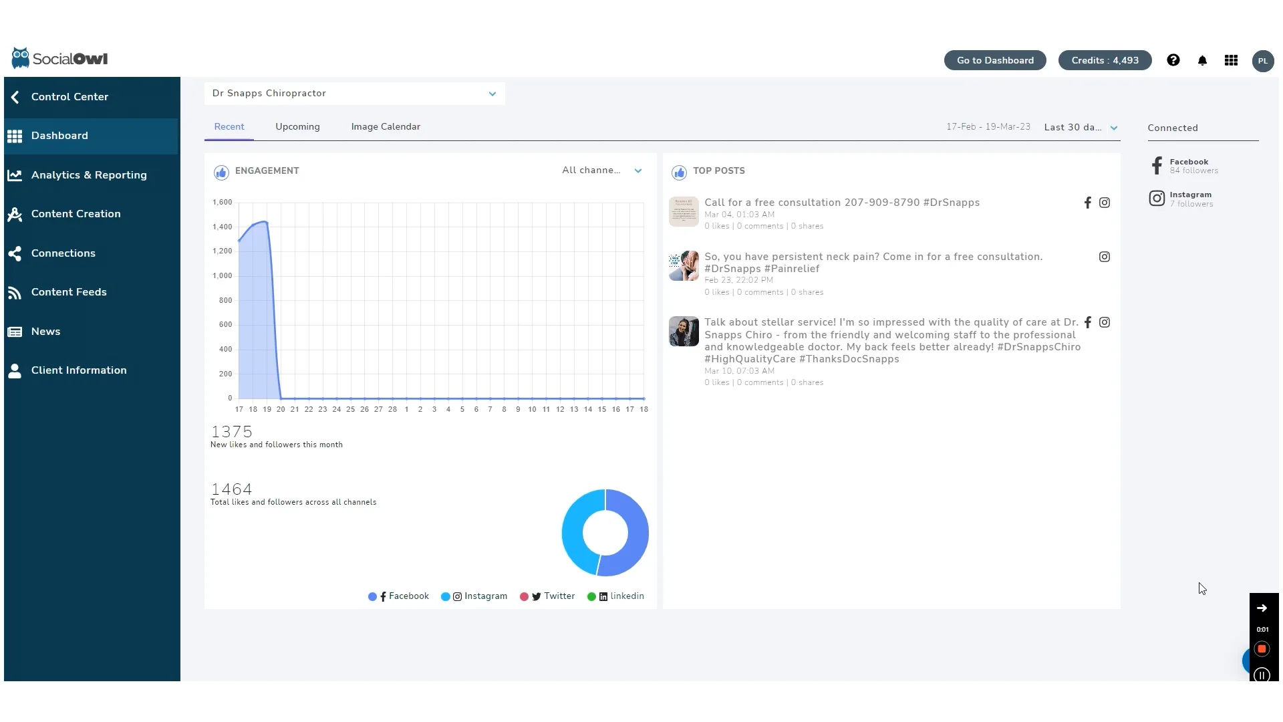
Task: Expand the All channels dropdown
Action: click(600, 170)
